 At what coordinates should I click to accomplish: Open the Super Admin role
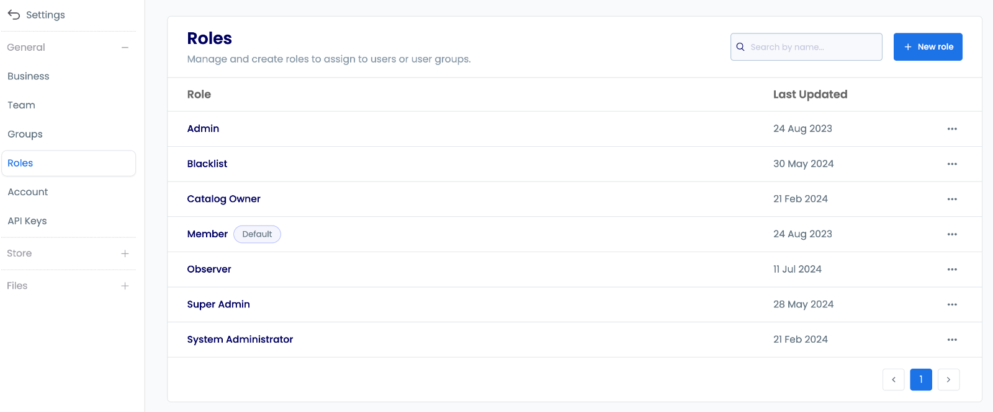[218, 304]
